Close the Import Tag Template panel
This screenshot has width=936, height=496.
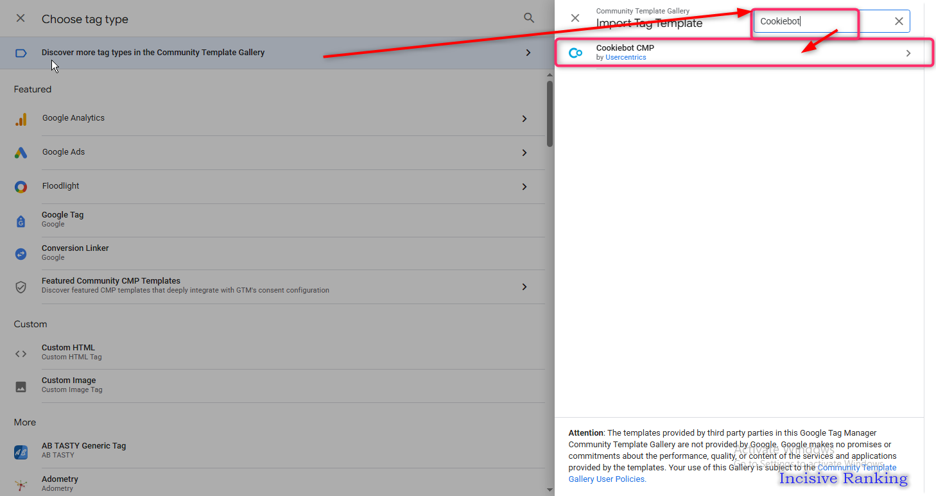[x=575, y=18]
